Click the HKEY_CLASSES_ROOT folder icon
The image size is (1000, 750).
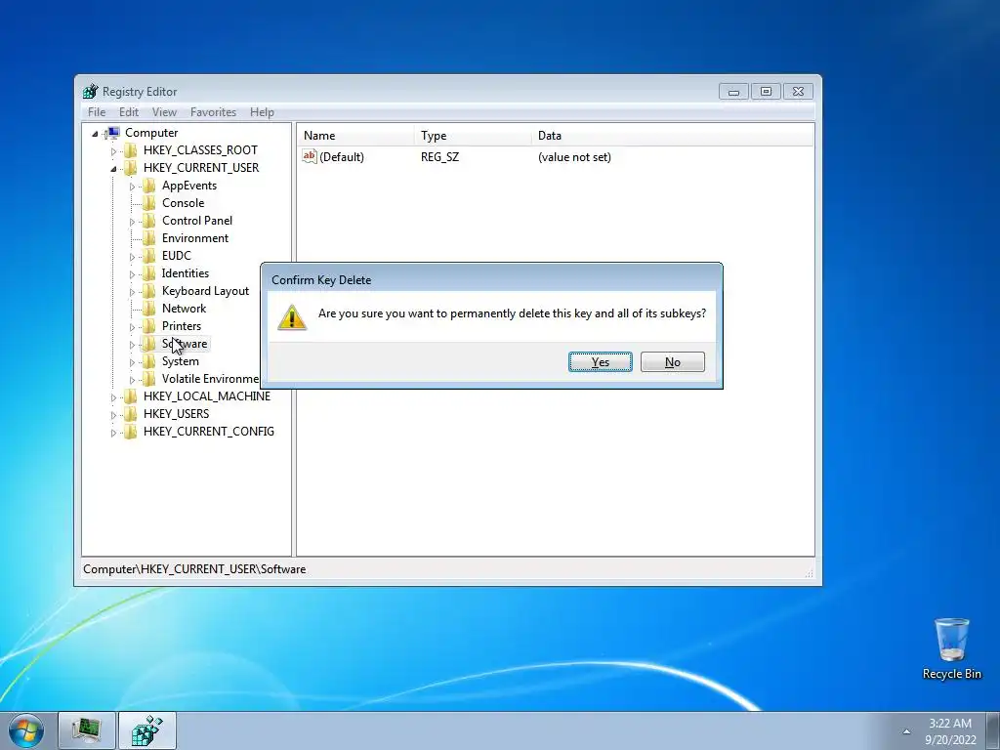point(130,150)
